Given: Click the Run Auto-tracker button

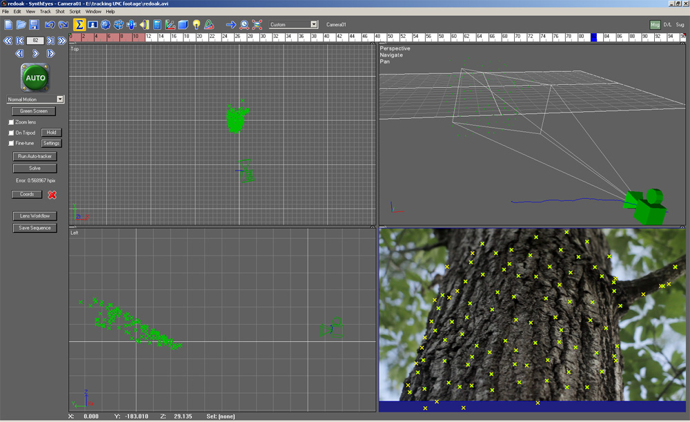Looking at the screenshot, I should point(34,156).
